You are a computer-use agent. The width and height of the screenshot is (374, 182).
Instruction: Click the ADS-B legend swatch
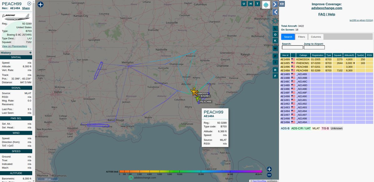(x=285, y=128)
